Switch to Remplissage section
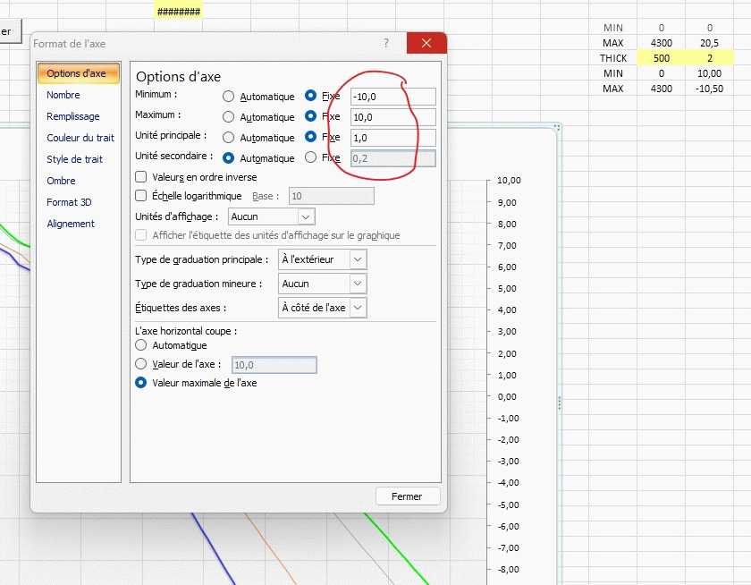Screen dimensions: 751x585 73,116
